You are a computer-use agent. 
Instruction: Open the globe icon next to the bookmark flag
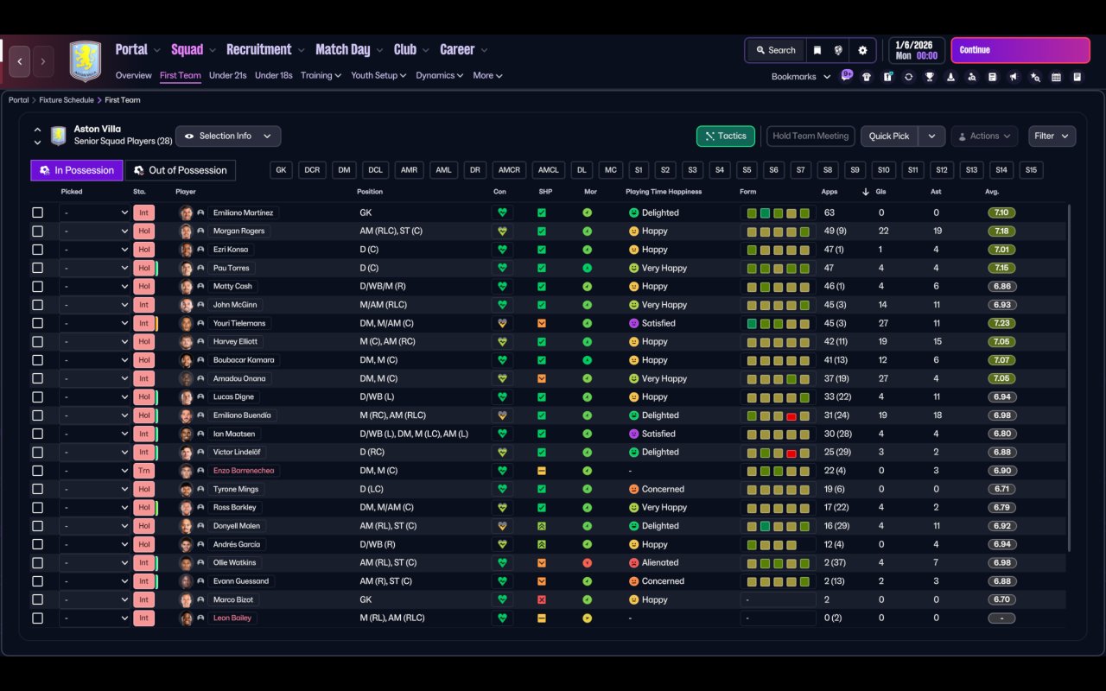click(x=838, y=50)
